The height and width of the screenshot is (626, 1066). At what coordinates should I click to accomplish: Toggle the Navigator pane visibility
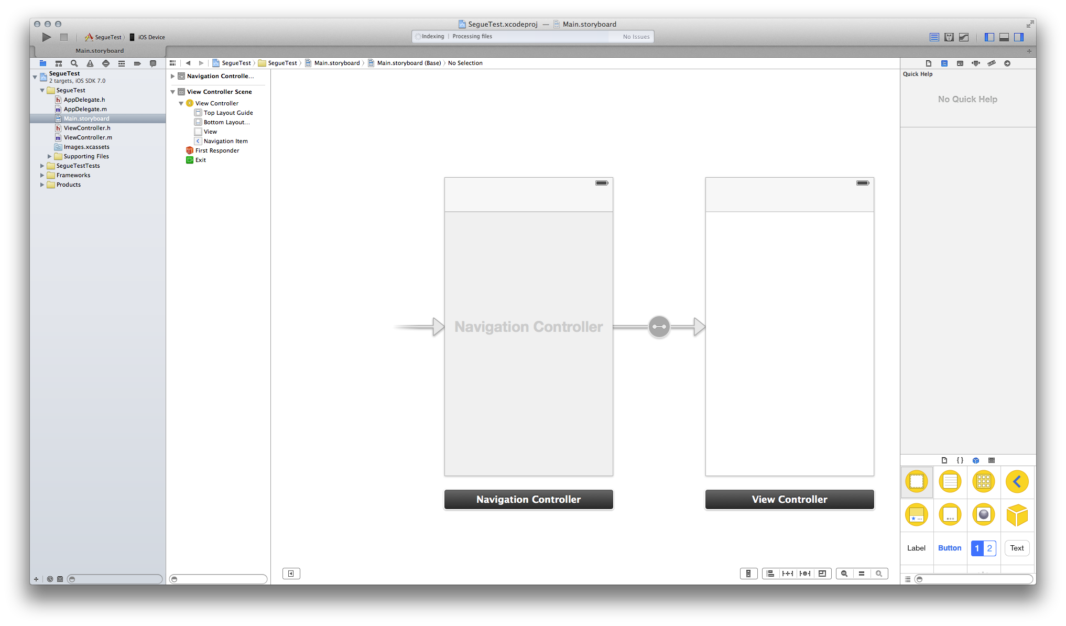click(x=989, y=37)
